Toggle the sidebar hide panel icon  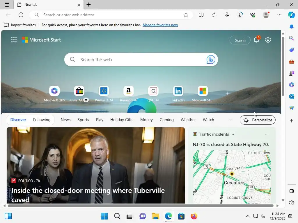pos(292,191)
